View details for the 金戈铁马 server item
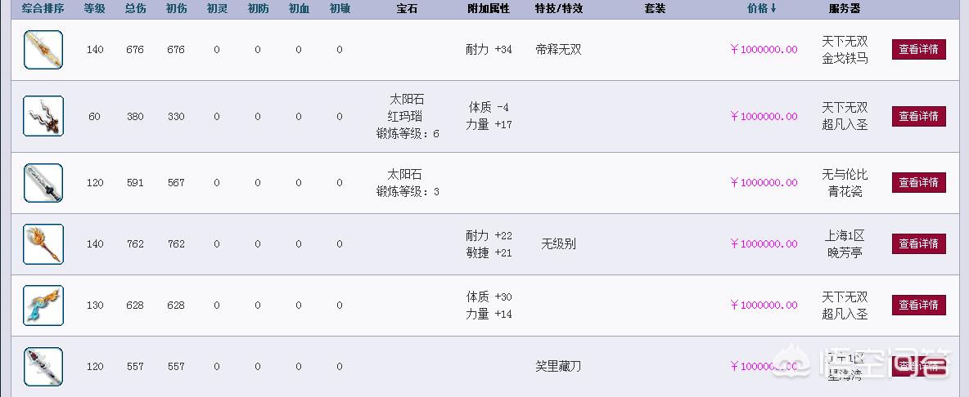This screenshot has width=969, height=397. 918,49
